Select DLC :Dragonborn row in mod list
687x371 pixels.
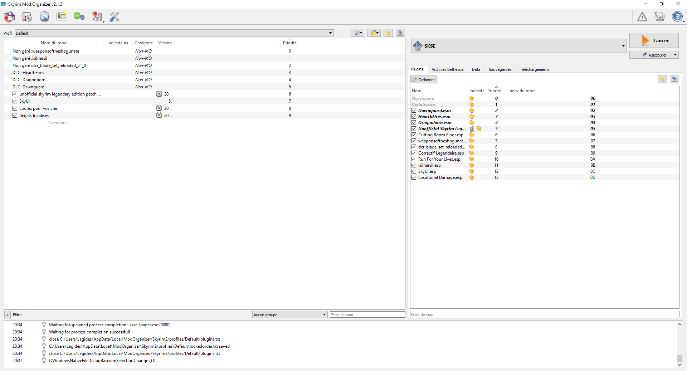[205, 79]
